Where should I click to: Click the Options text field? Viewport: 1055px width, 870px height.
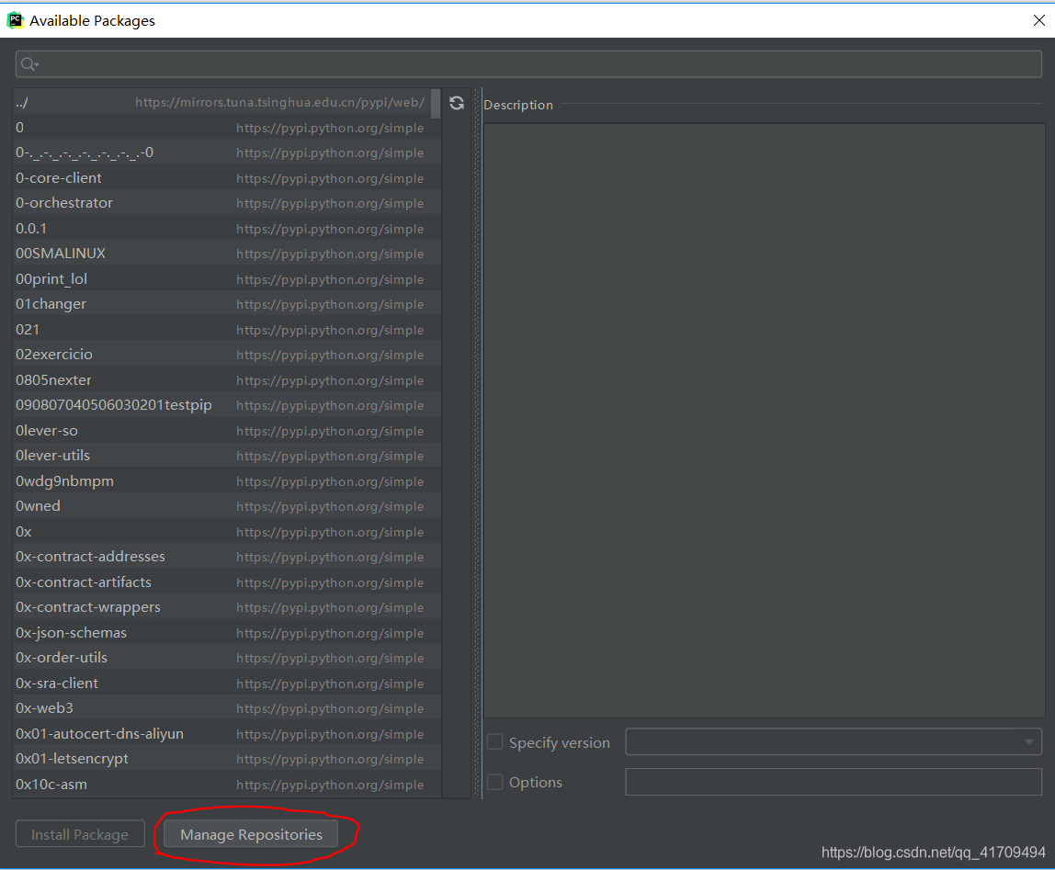(x=833, y=782)
